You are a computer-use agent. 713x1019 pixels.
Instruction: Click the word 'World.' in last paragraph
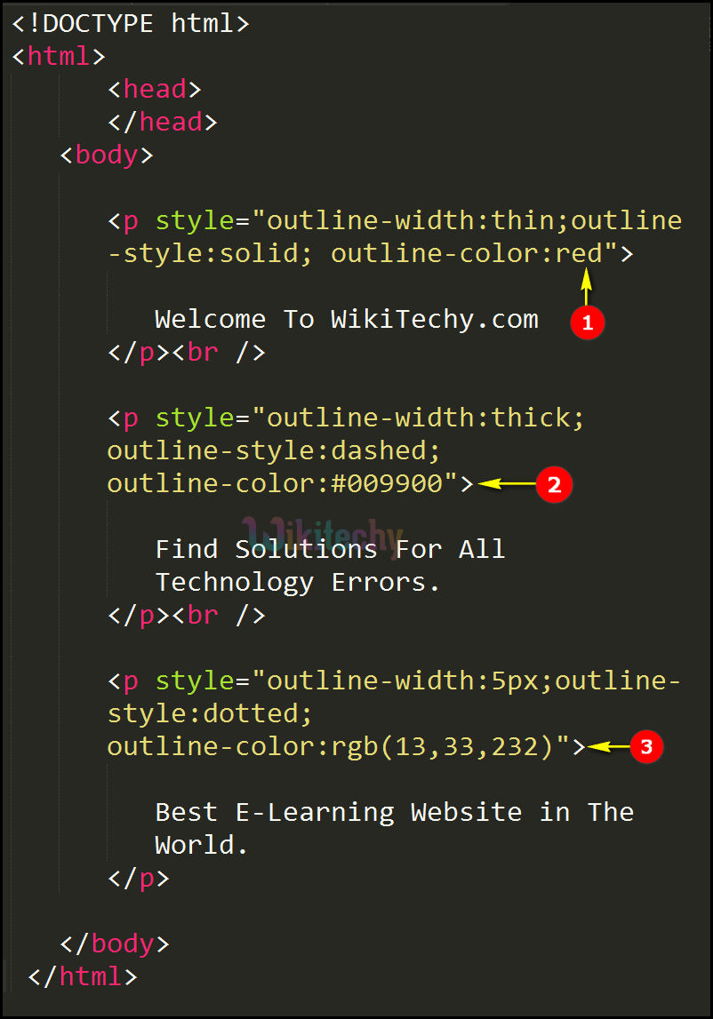point(201,845)
